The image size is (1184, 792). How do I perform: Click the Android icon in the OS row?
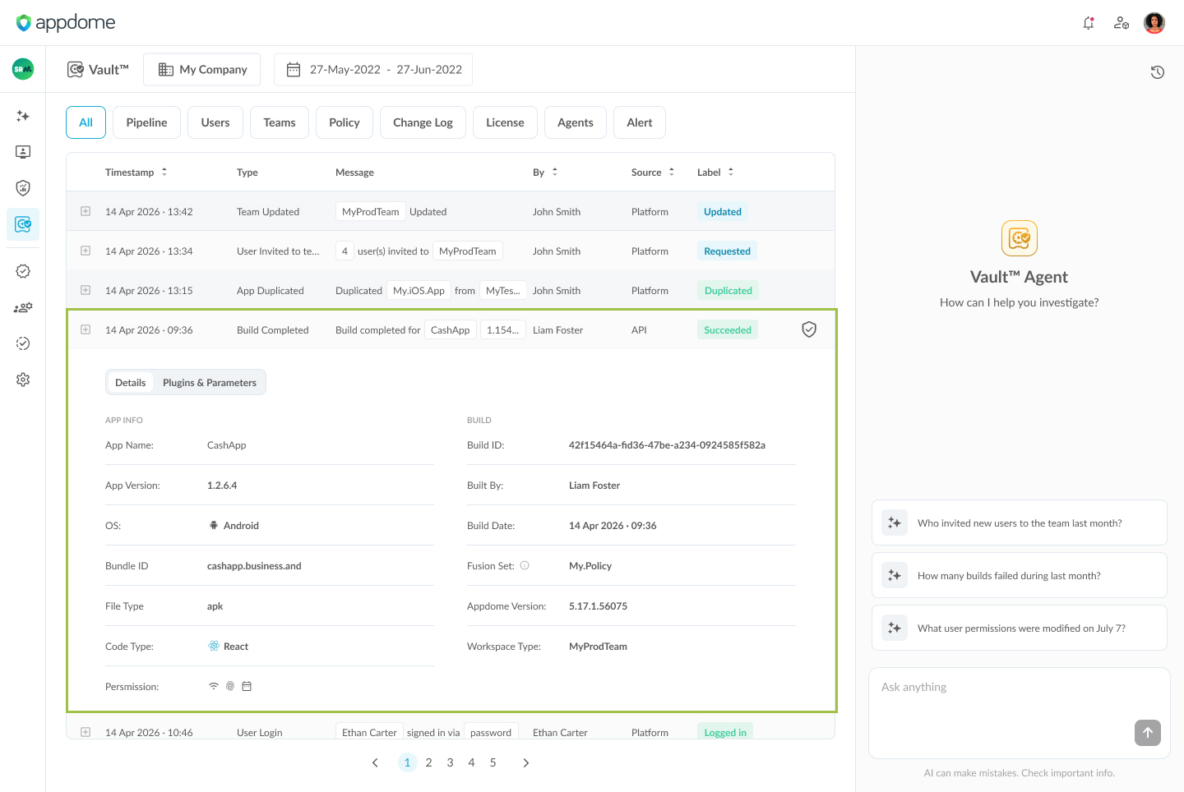click(214, 525)
